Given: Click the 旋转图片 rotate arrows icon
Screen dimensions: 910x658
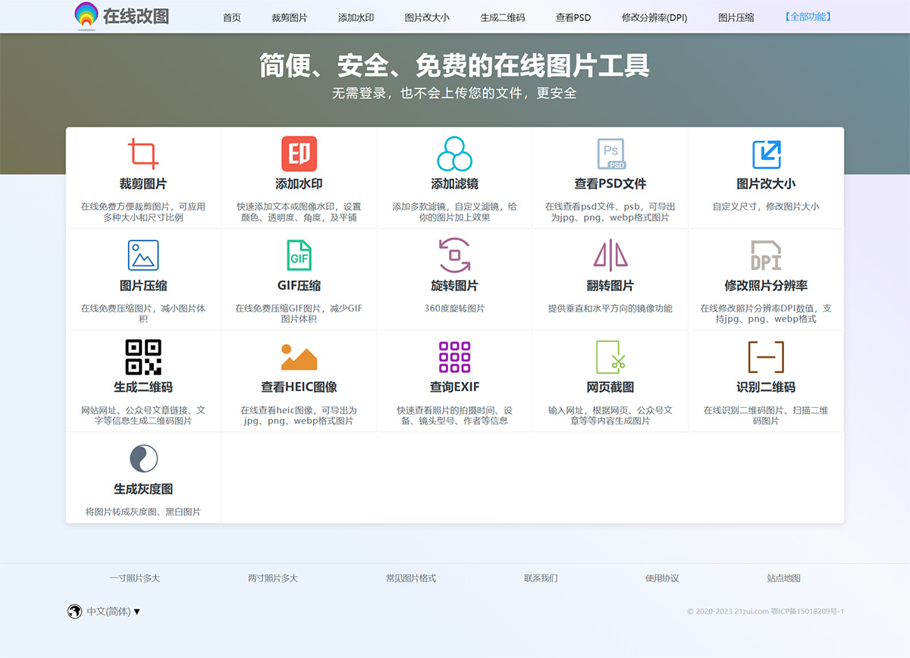Looking at the screenshot, I should (454, 255).
